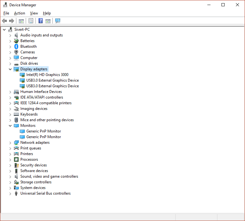The height and width of the screenshot is (221, 245).
Task: Click the Cameras webcam icon
Action: pos(16,52)
